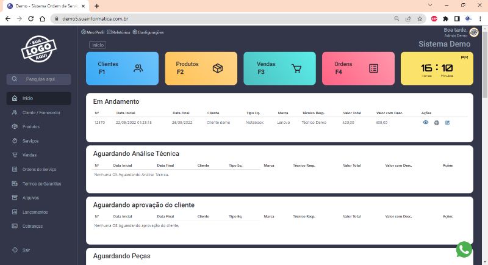The image size is (488, 265).
Task: Click the Início breadcrumb link
Action: (98, 45)
